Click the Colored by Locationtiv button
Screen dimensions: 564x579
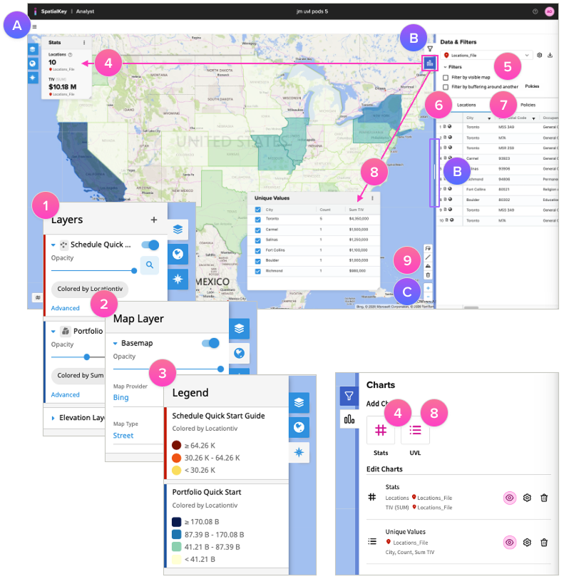click(x=85, y=289)
